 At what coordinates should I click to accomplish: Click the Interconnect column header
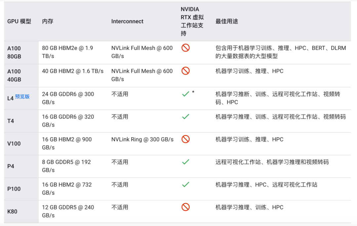[127, 21]
